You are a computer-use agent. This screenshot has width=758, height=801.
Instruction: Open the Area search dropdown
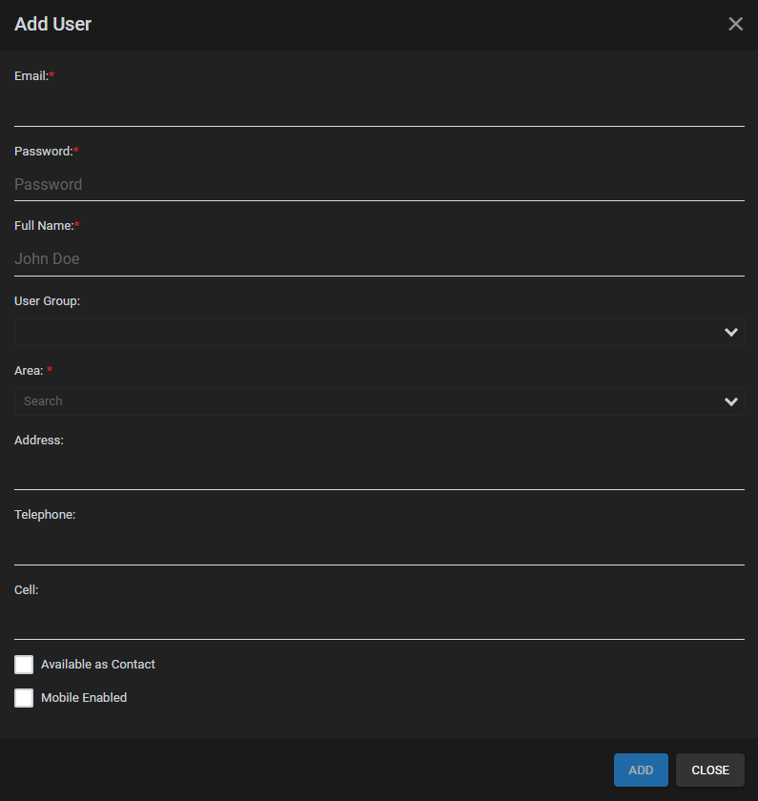[x=379, y=401]
